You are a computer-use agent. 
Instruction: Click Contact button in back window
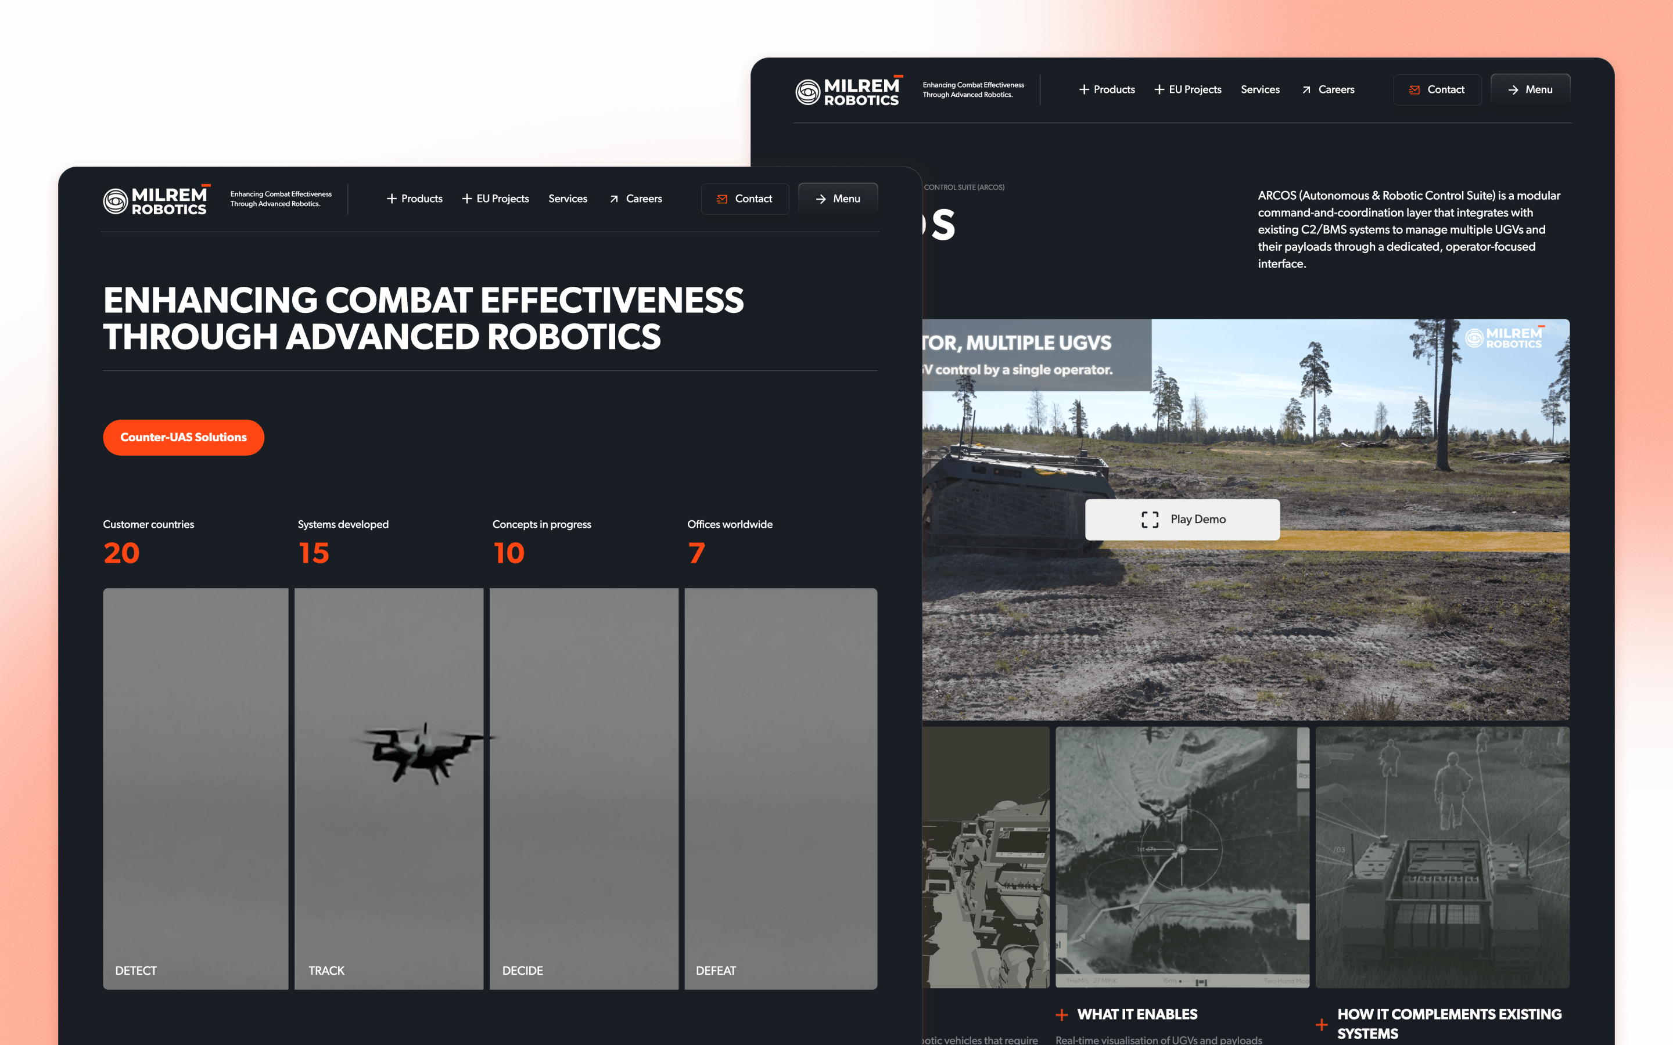tap(1437, 90)
